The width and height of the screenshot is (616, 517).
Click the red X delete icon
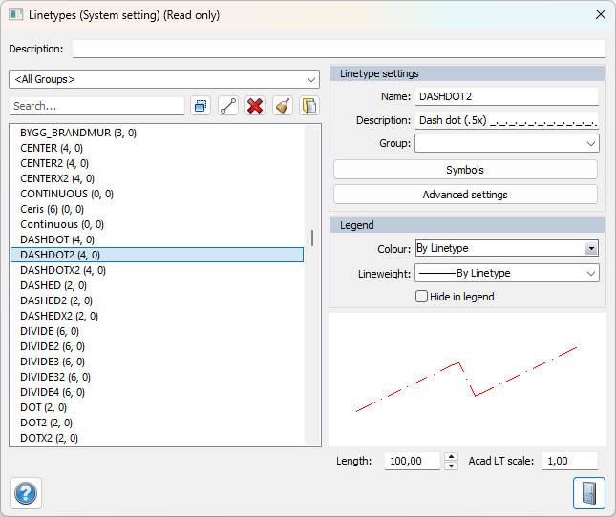click(x=254, y=106)
